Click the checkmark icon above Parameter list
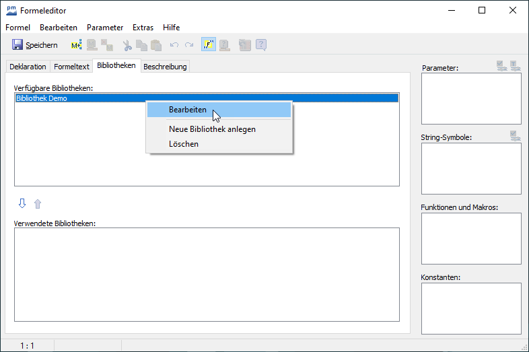 (501, 65)
